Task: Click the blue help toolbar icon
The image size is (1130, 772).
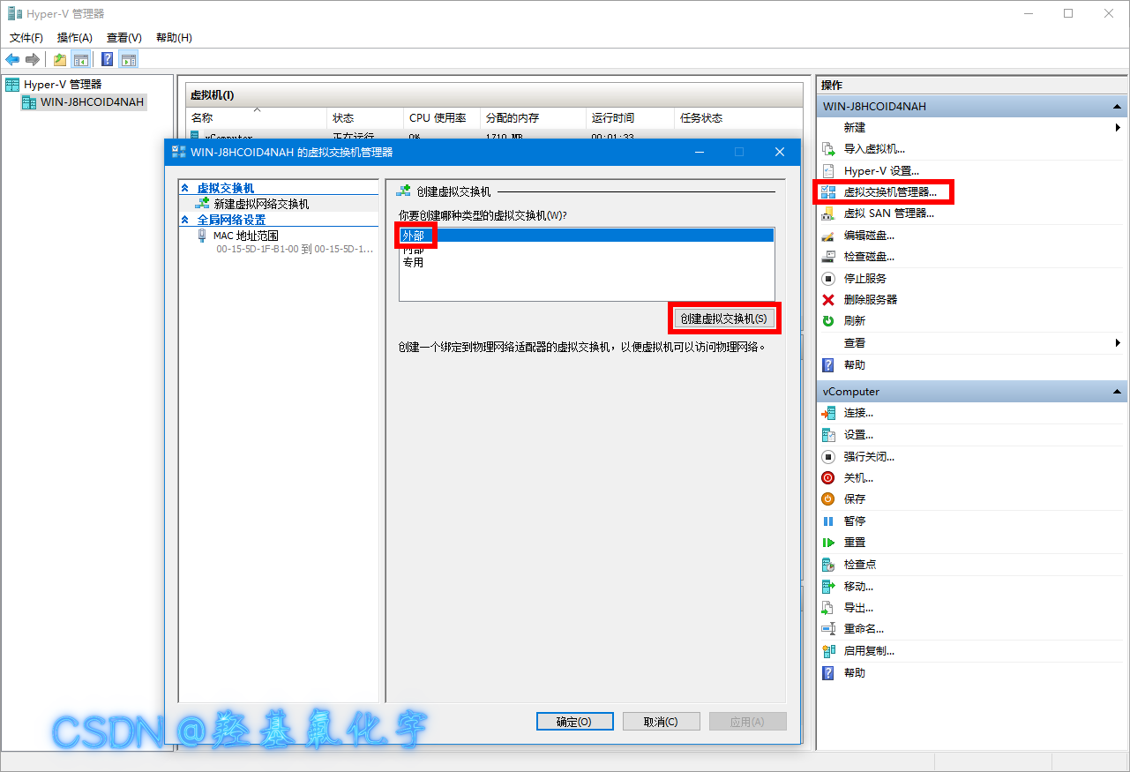Action: coord(107,59)
